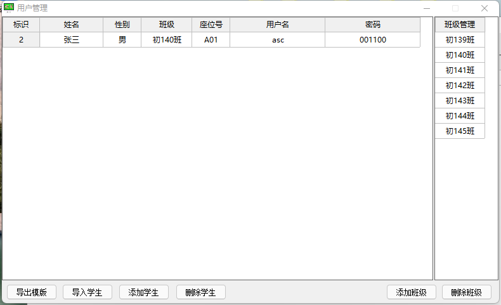
Task: Click the 密码 column header
Action: 372,25
